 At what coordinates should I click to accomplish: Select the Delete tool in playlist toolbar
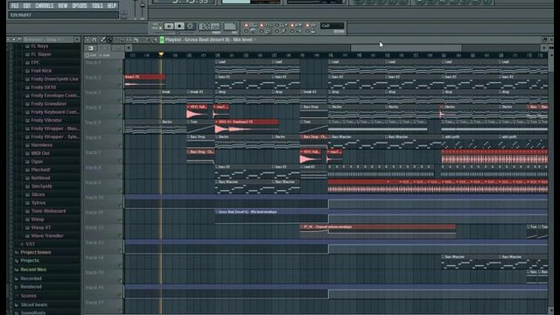(x=116, y=39)
